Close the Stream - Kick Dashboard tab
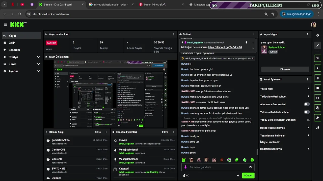Screen dimensions: 323x181 (x=83, y=5)
